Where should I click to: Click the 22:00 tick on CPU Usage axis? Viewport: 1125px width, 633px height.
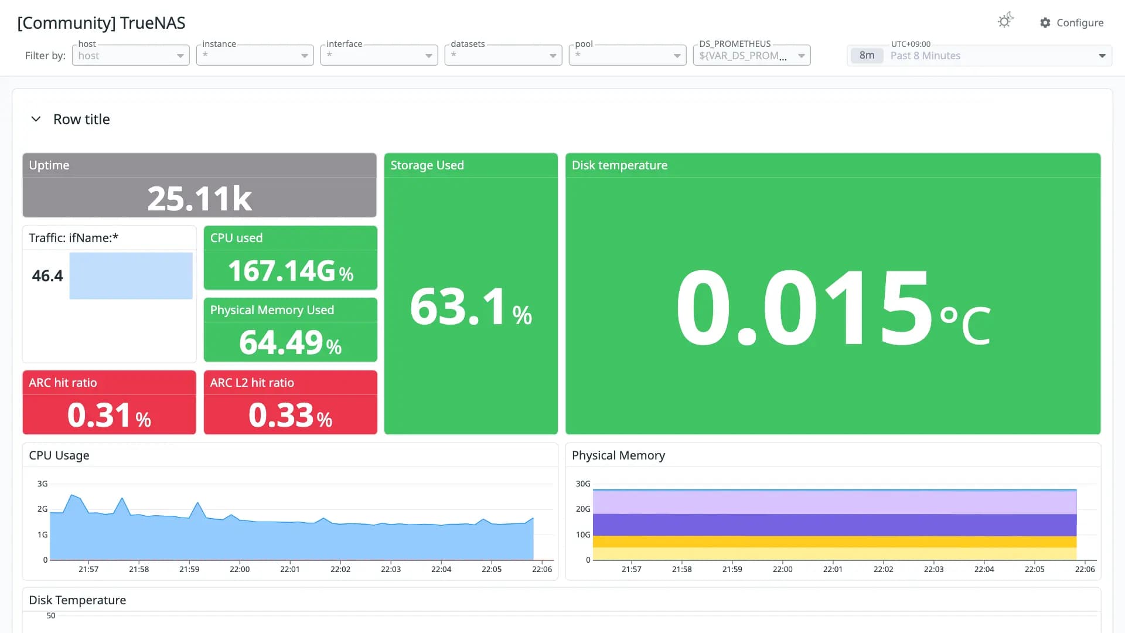click(x=240, y=569)
